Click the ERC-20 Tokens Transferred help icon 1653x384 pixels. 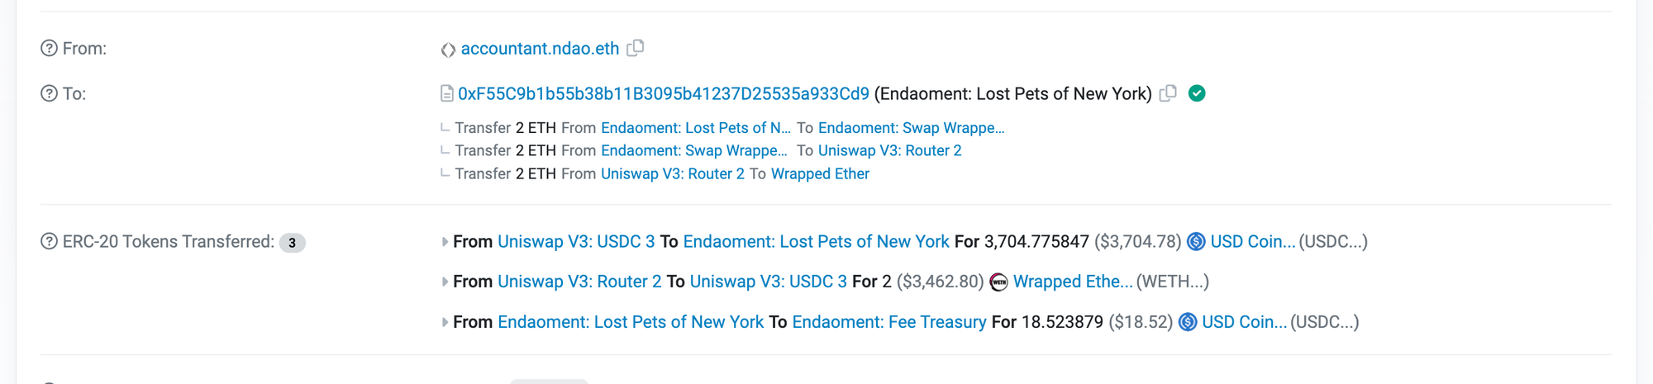pos(50,242)
